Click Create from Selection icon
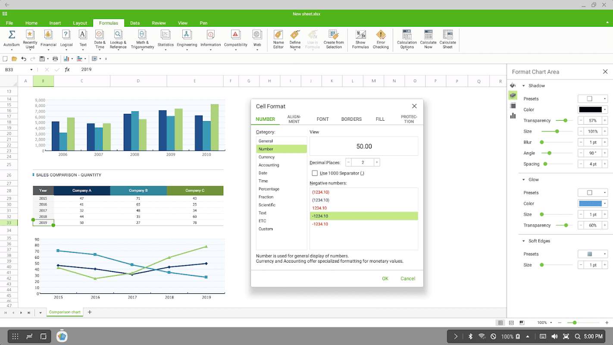 pyautogui.click(x=334, y=35)
